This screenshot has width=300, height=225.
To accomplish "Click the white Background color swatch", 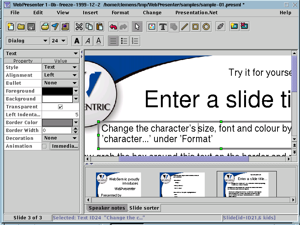I will coord(57,99).
